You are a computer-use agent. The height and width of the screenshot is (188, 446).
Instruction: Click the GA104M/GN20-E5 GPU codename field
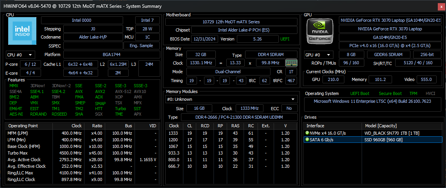[x=390, y=37]
